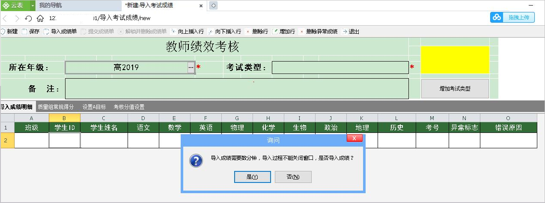
Task: Click the 英语 column title cell
Action: (206, 127)
